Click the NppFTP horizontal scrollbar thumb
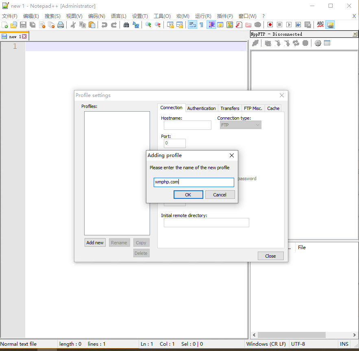The height and width of the screenshot is (351, 359). [292, 335]
